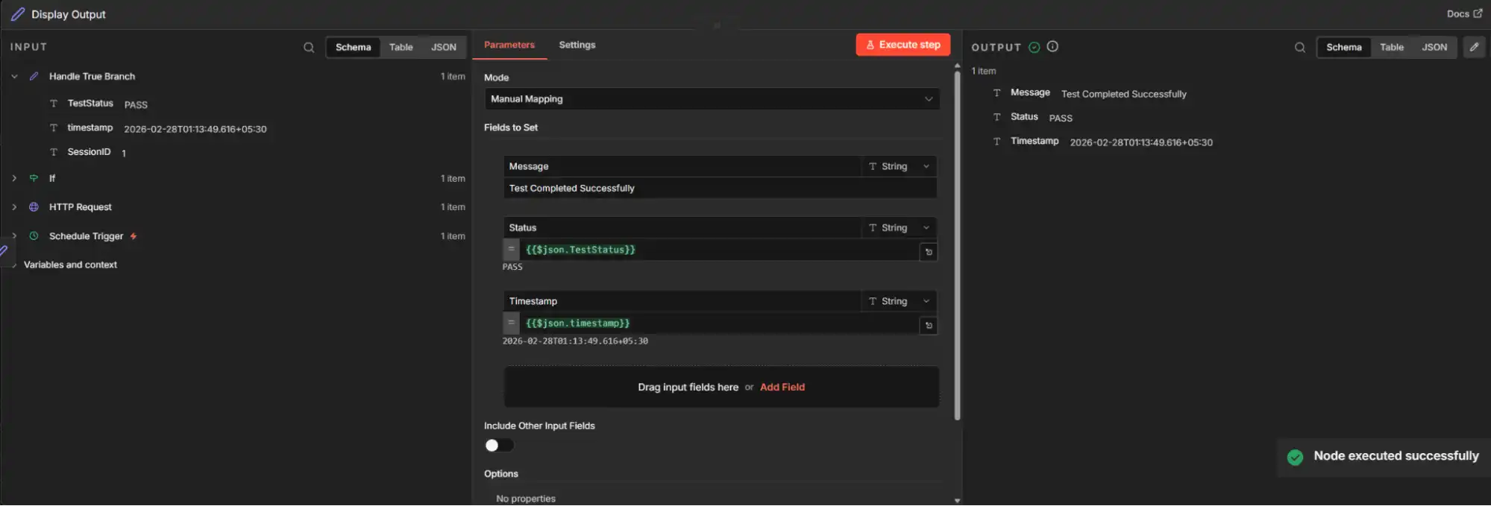Switch input view to Table
Image resolution: width=1491 pixels, height=506 pixels.
pos(401,47)
